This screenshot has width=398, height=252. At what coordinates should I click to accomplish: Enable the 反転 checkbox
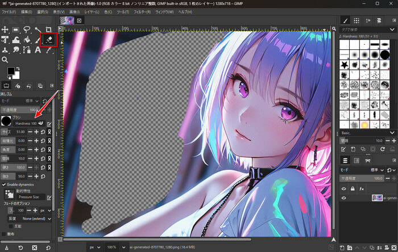11,226
